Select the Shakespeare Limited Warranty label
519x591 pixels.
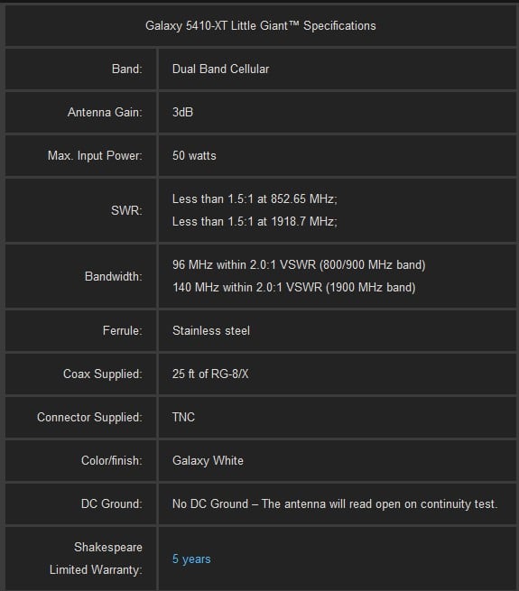pos(97,559)
